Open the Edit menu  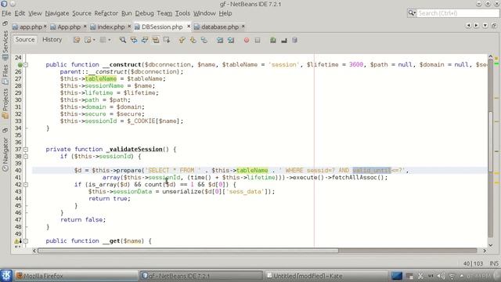[20, 13]
